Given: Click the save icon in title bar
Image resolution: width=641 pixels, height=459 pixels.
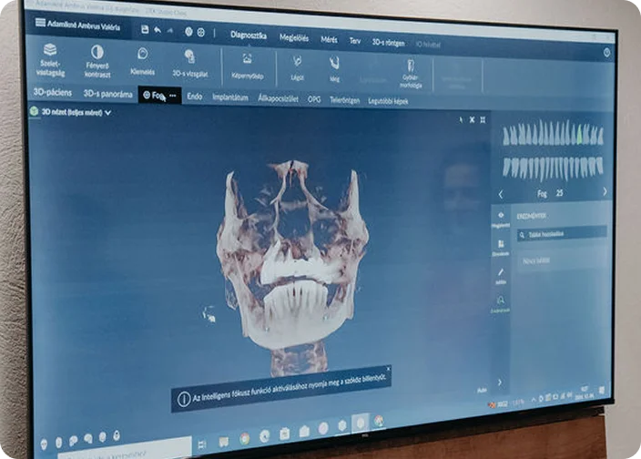Looking at the screenshot, I should 145,29.
